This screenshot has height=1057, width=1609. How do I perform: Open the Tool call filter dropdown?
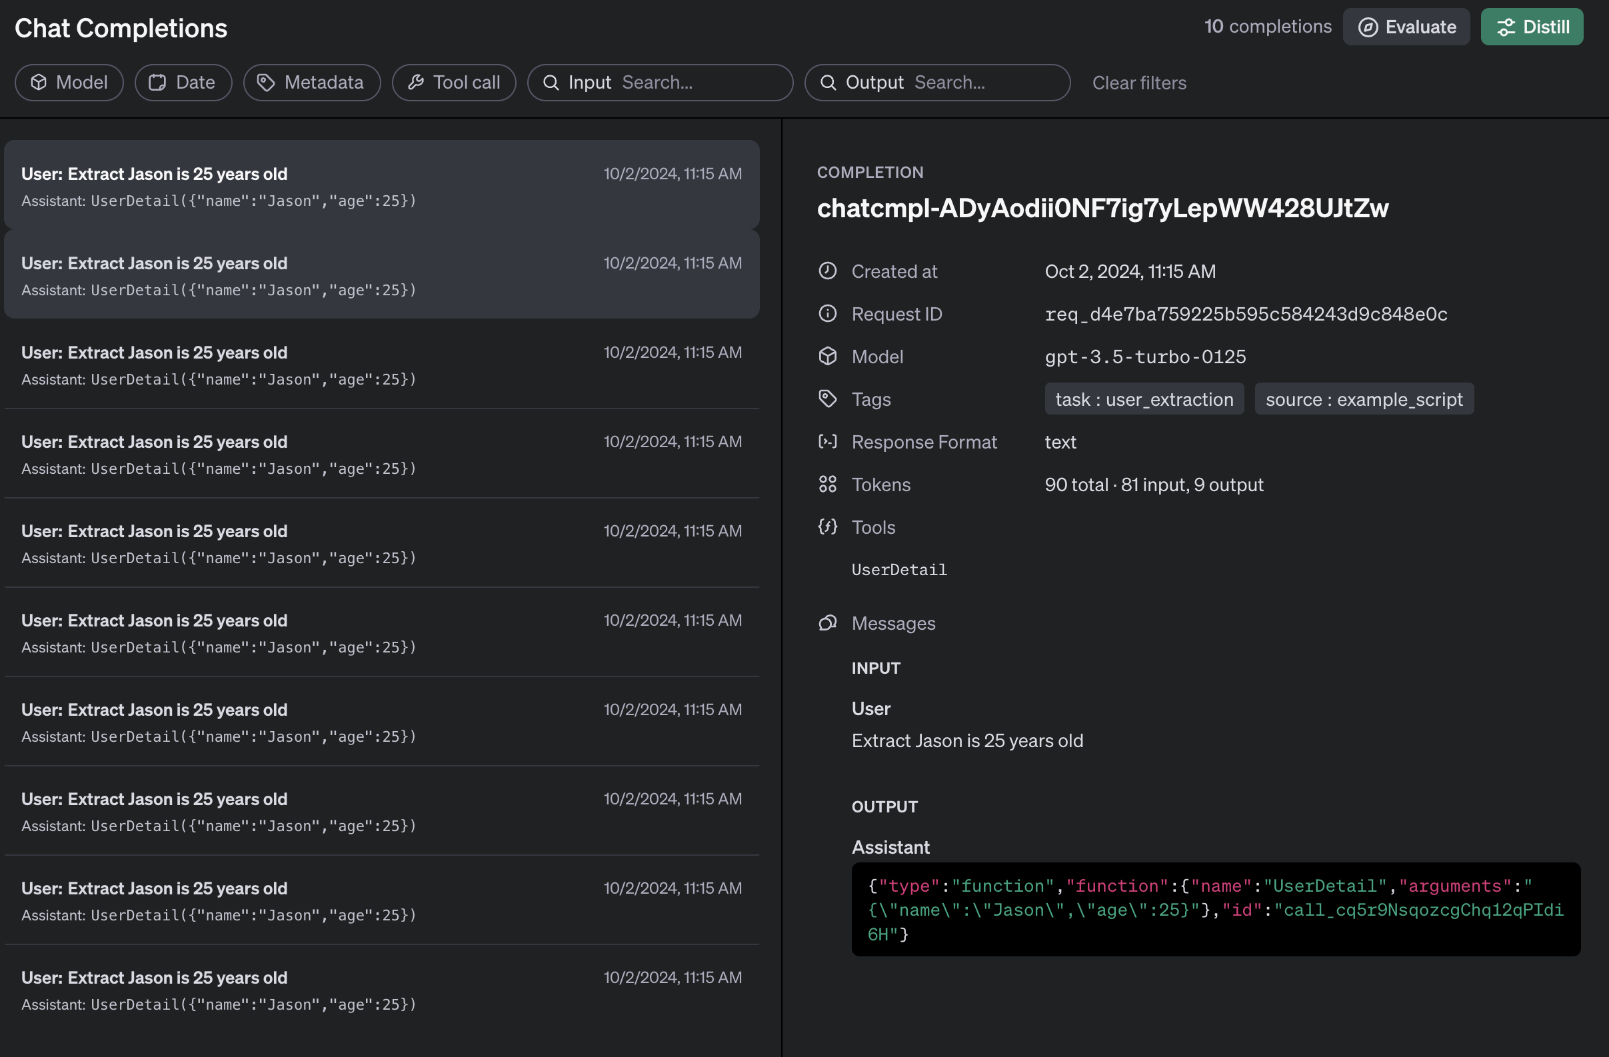point(466,83)
